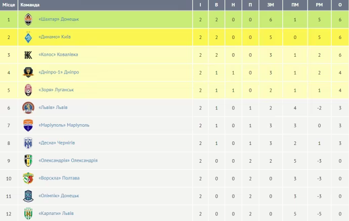Click the «О» points column header
The height and width of the screenshot is (221, 349).
pyautogui.click(x=339, y=5)
